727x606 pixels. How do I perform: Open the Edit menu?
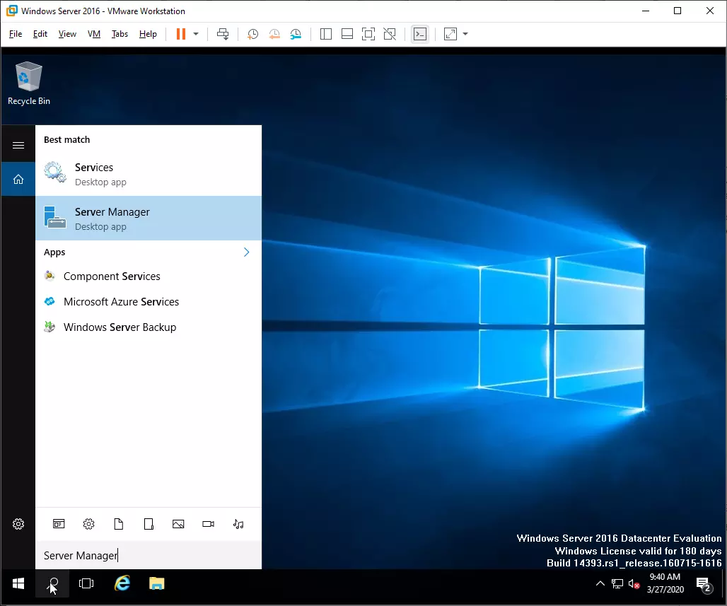pos(40,34)
